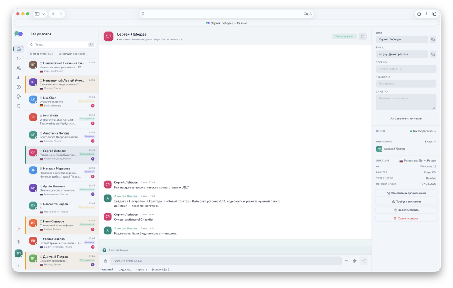Image resolution: width=453 pixels, height=288 pixels.
Task: Open the inbox icon in left sidebar
Action: coord(18,49)
